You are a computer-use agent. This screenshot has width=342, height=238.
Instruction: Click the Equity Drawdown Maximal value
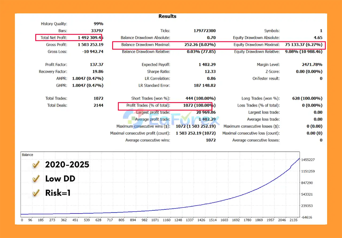pyautogui.click(x=304, y=45)
